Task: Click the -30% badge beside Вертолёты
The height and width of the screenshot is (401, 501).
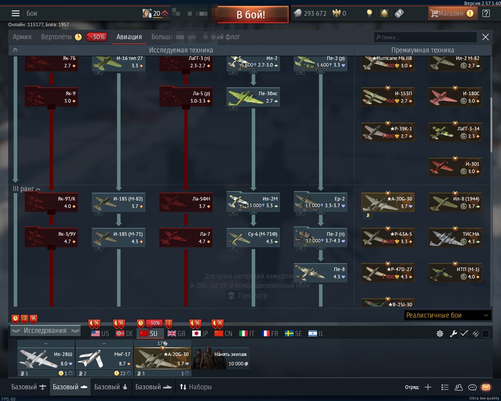Action: (x=96, y=37)
